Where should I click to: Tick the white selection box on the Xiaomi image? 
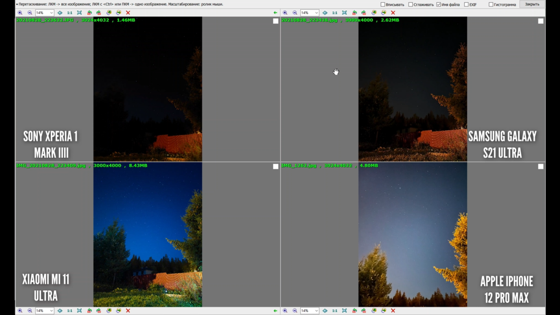276,167
